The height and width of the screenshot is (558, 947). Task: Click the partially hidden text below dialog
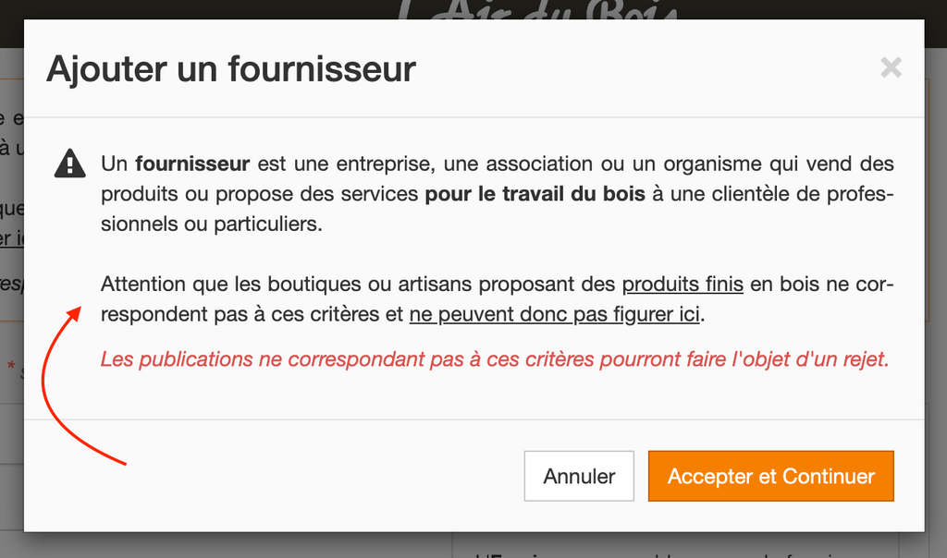pyautogui.click(x=647, y=552)
